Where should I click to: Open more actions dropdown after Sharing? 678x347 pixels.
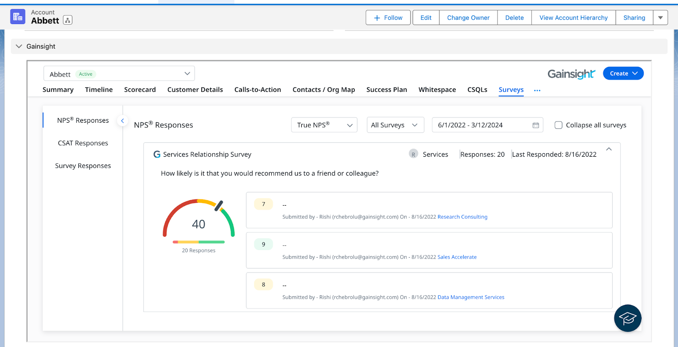660,18
